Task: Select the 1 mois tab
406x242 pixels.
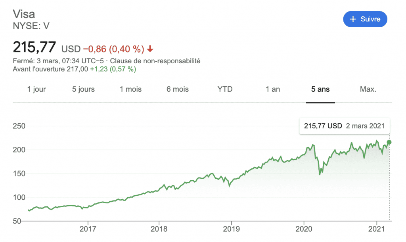Action: tap(130, 89)
